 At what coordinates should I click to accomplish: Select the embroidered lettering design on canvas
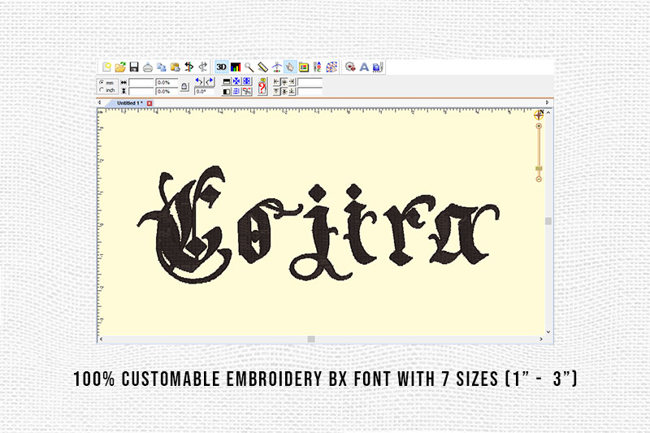[x=318, y=224]
